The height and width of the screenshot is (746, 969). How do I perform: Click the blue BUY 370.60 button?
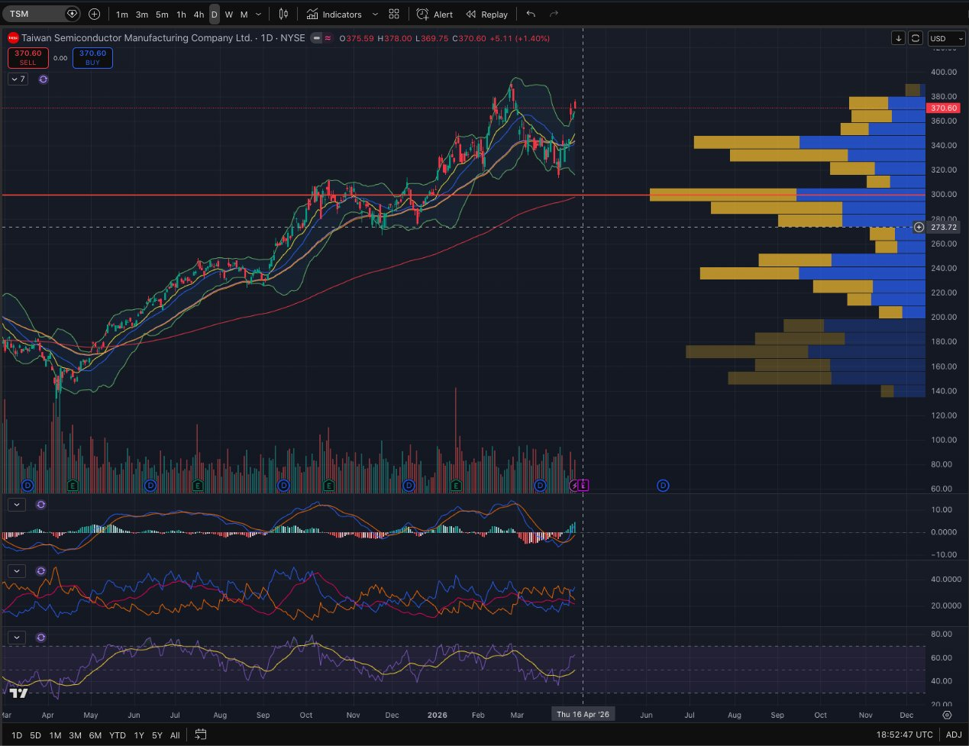click(x=92, y=58)
